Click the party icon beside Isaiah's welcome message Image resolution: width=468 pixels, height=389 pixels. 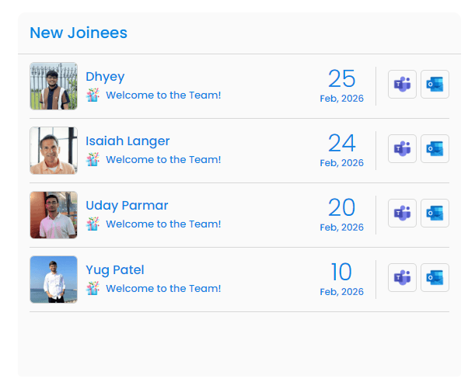93,159
